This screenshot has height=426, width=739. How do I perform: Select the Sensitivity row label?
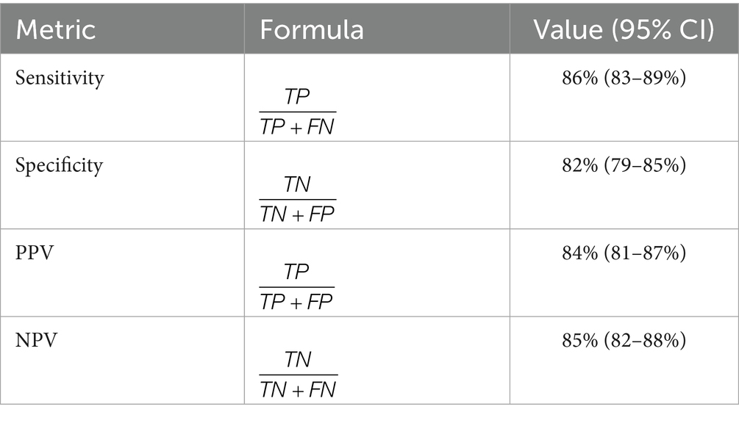tap(60, 78)
